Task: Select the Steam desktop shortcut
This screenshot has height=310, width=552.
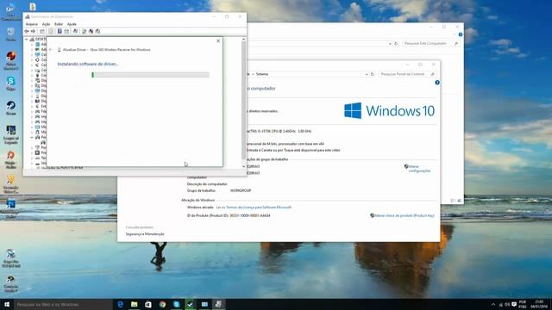Action: (x=11, y=108)
